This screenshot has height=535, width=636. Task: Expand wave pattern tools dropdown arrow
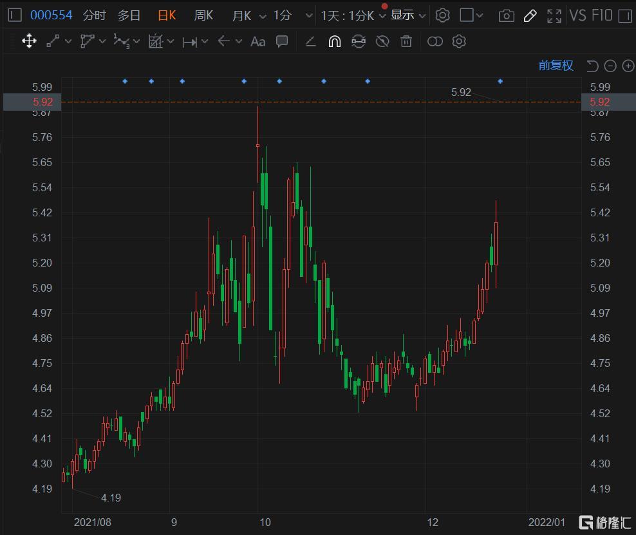pyautogui.click(x=136, y=41)
